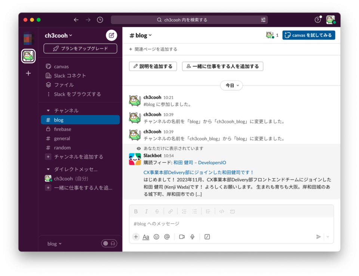Image resolution: width=359 pixels, height=276 pixels.
Task: Mention someone with the @ icon
Action: click(x=167, y=236)
